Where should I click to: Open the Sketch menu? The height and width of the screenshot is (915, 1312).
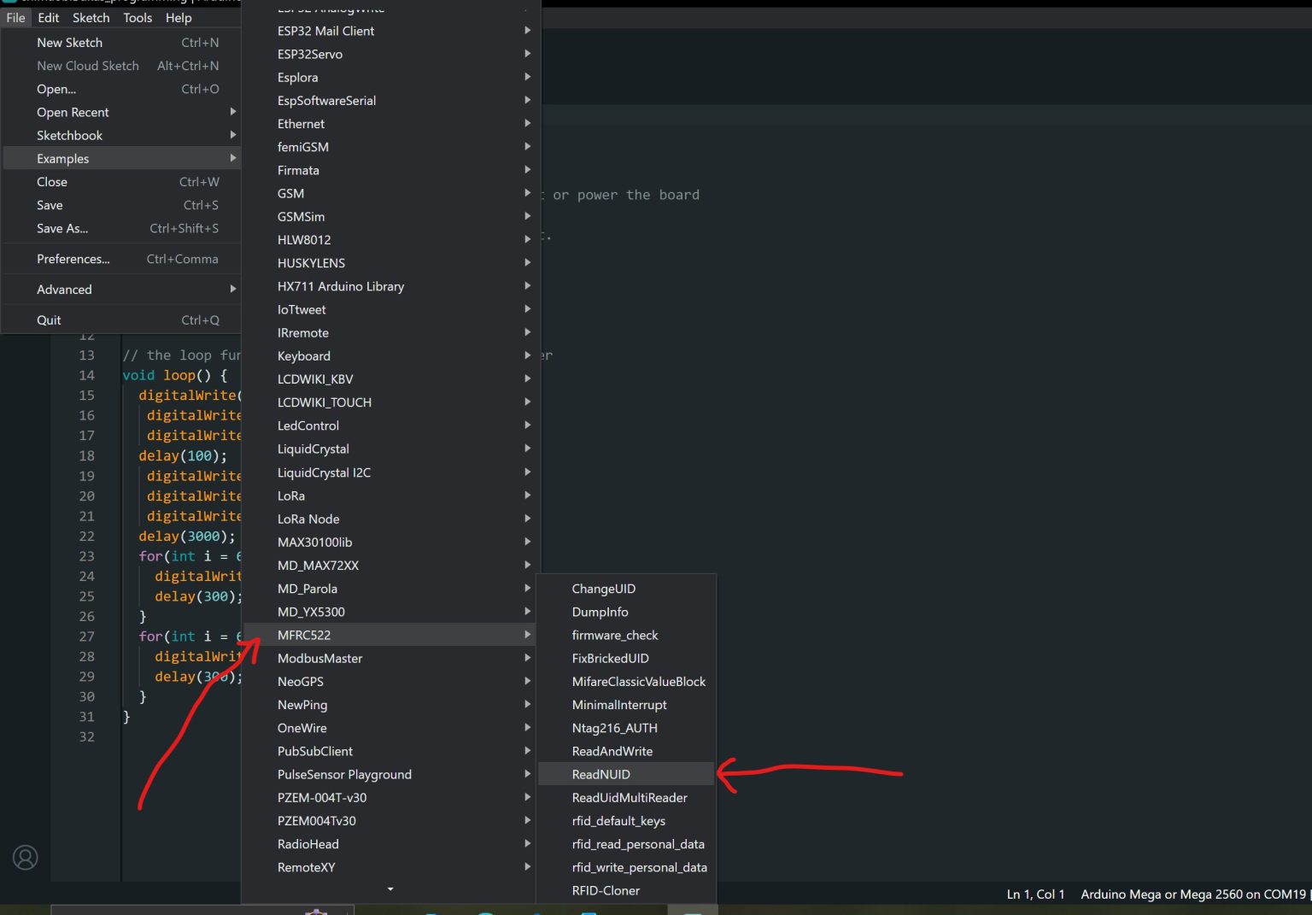[91, 18]
